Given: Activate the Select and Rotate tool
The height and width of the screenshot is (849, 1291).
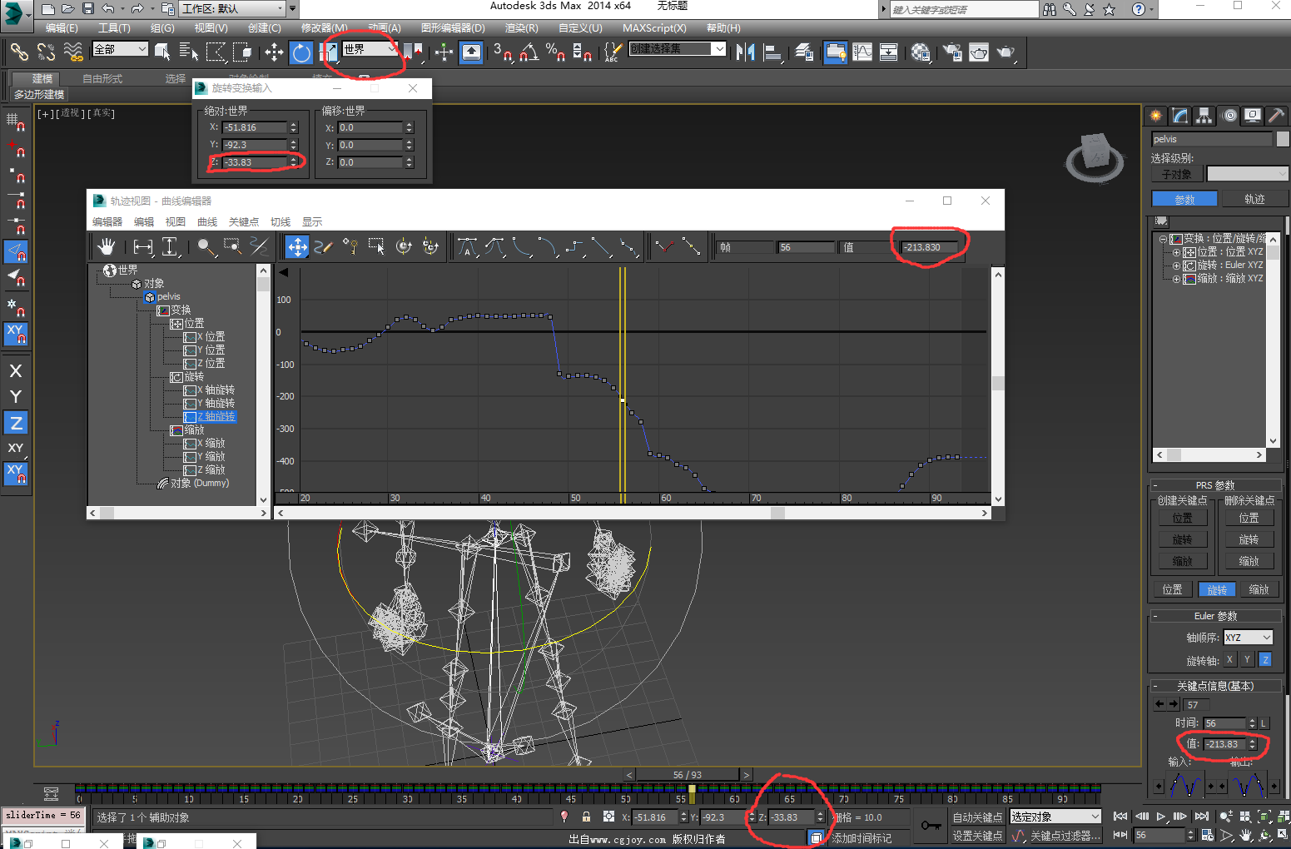Looking at the screenshot, I should (x=300, y=52).
